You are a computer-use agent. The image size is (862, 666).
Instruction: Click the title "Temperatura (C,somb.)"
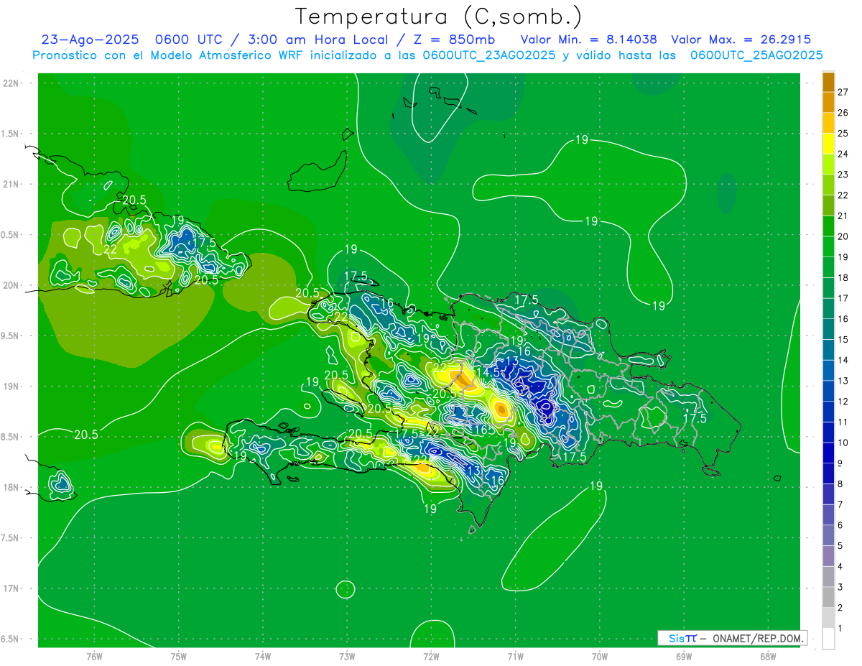click(439, 17)
